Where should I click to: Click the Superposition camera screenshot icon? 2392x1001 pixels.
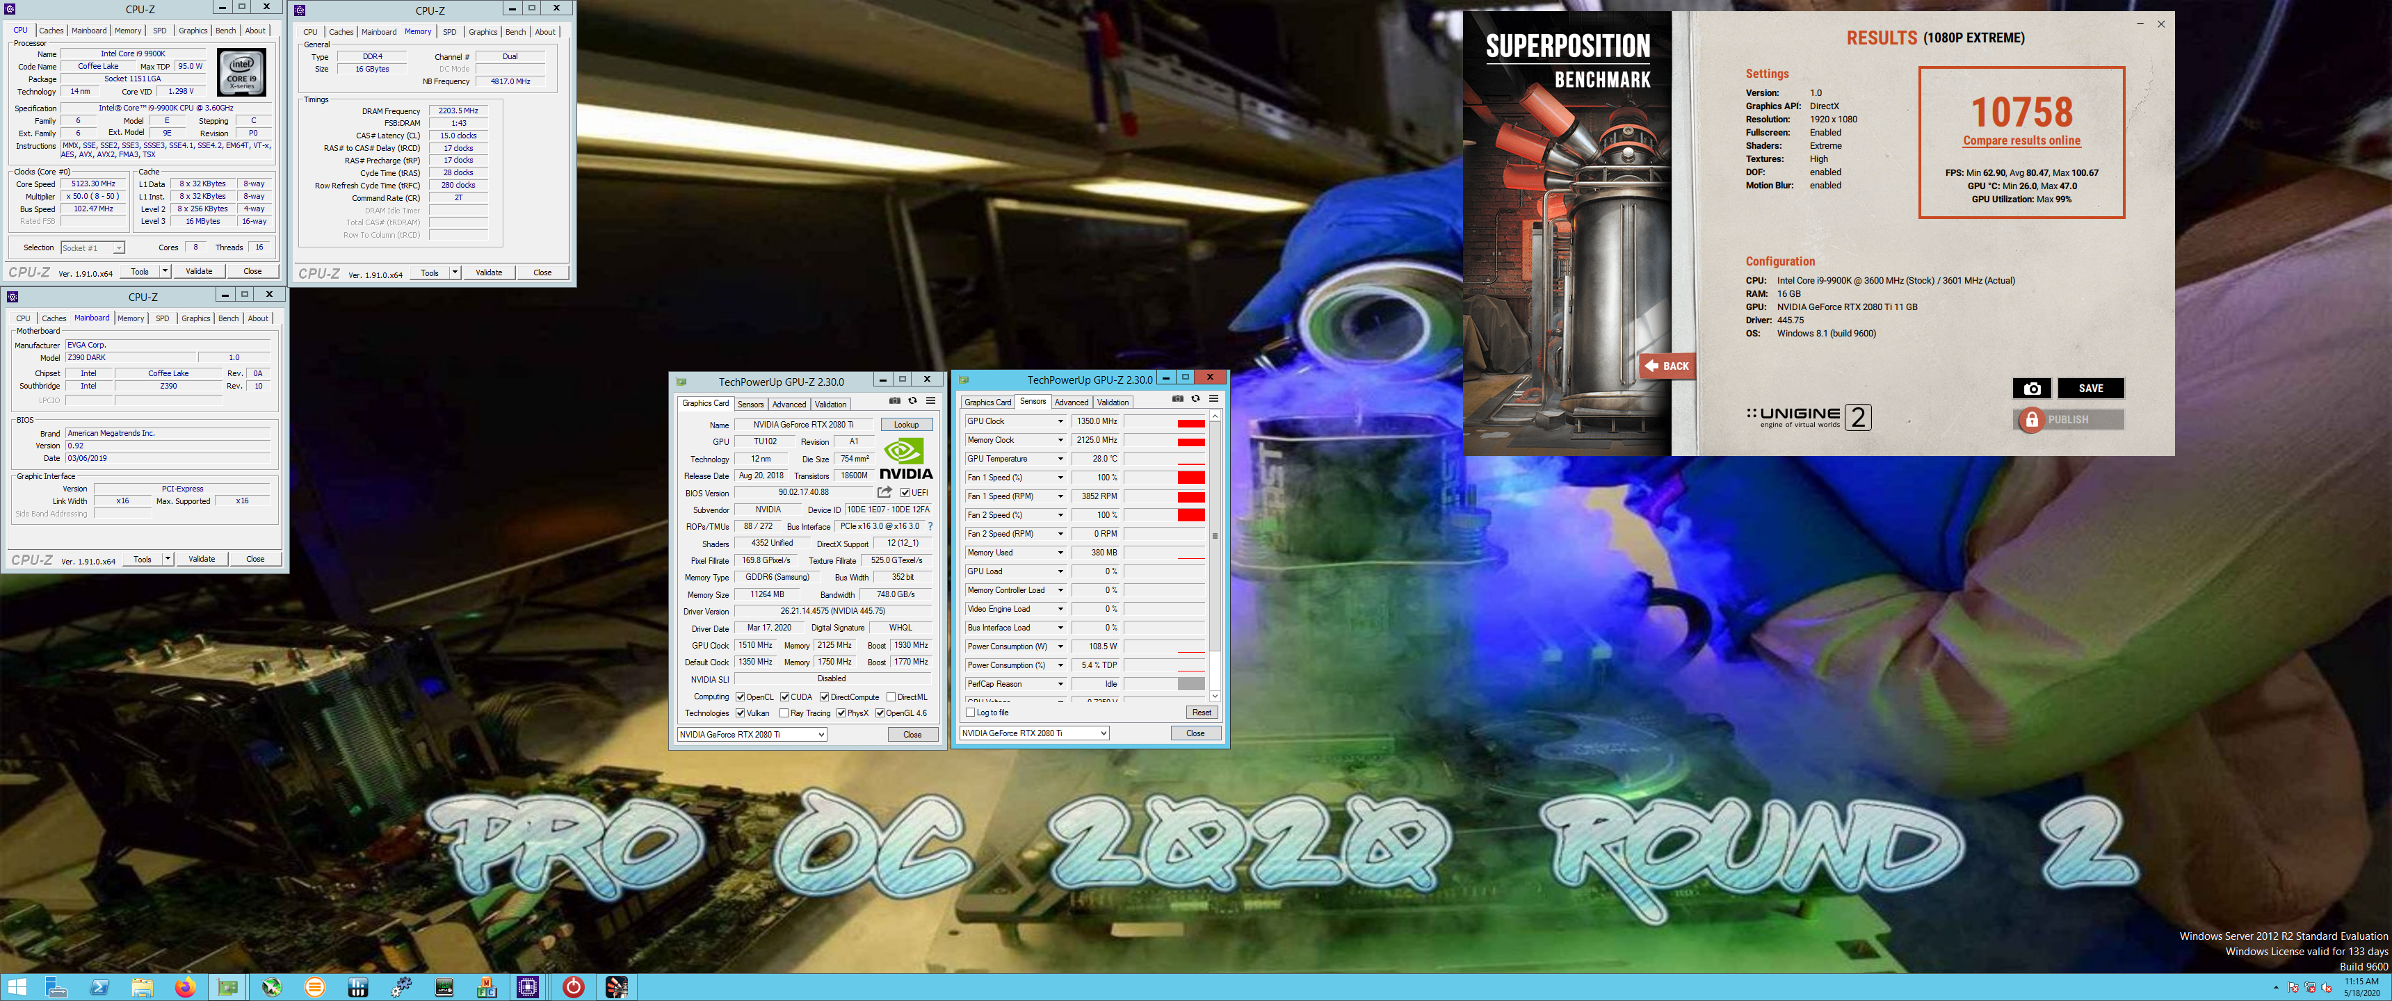coord(2032,388)
